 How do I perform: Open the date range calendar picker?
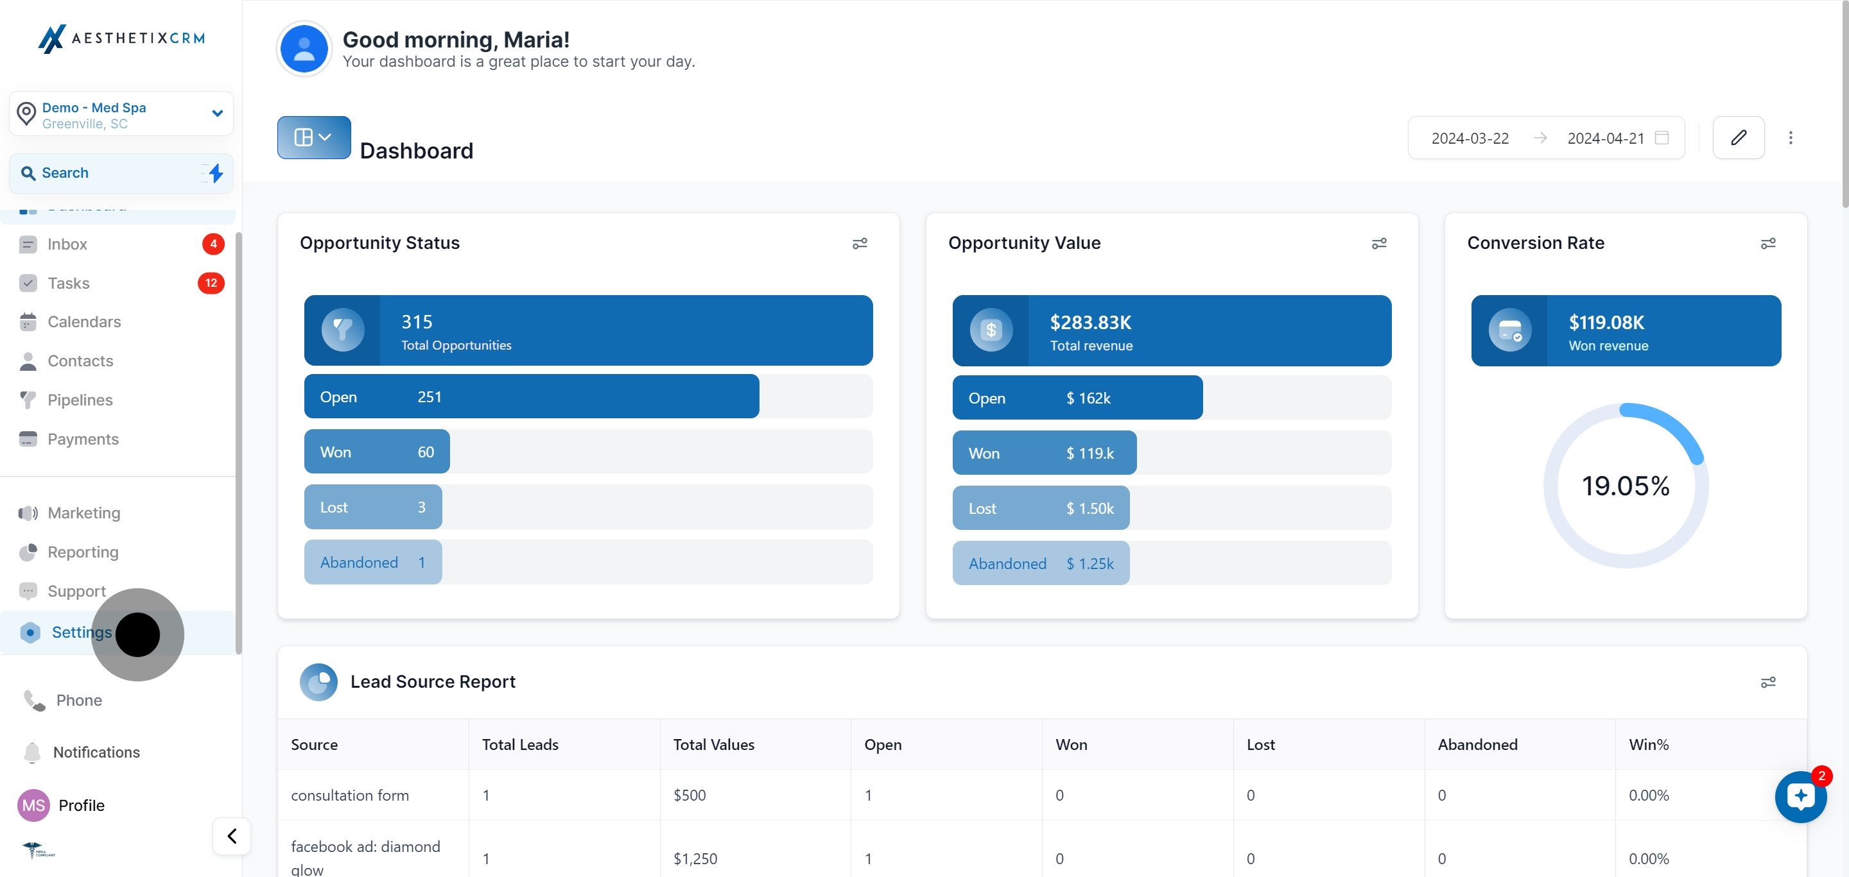point(1661,138)
